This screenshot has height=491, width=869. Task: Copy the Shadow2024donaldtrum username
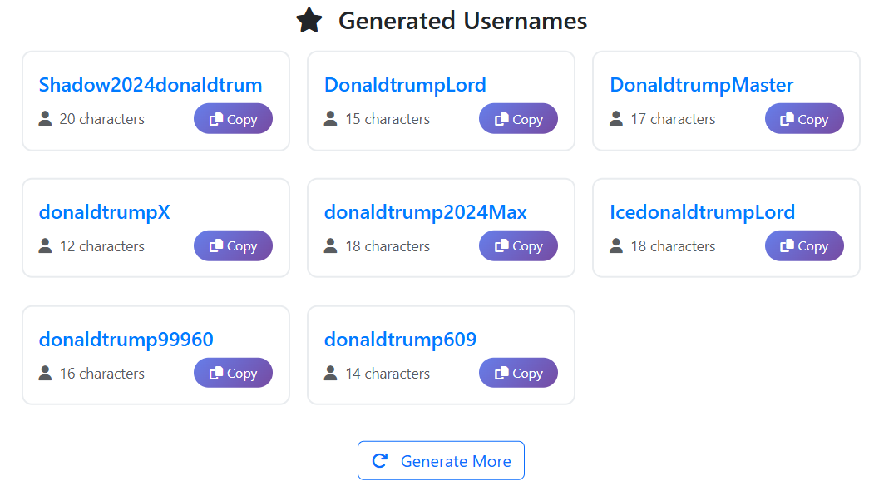pyautogui.click(x=233, y=118)
